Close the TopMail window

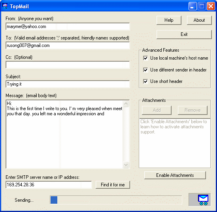click(x=211, y=6)
